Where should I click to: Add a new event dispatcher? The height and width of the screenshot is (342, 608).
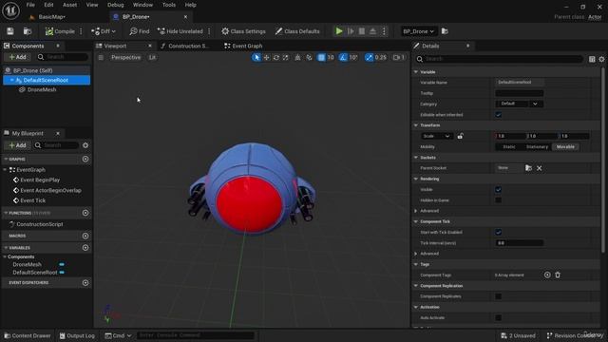tap(85, 283)
